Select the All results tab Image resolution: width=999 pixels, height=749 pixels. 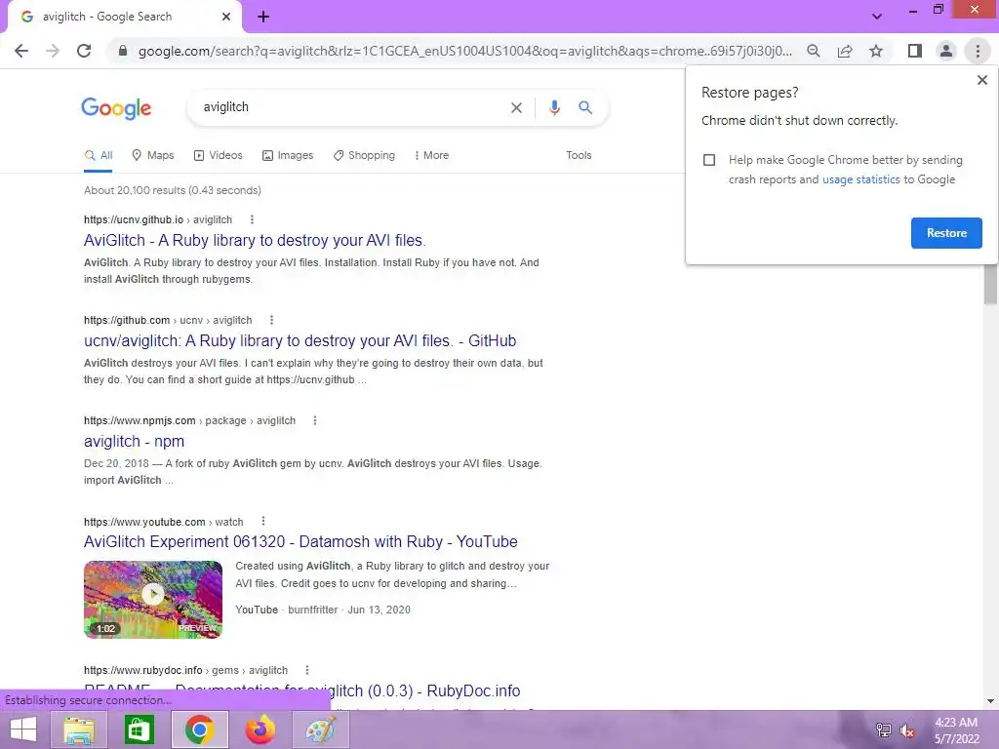coord(99,155)
